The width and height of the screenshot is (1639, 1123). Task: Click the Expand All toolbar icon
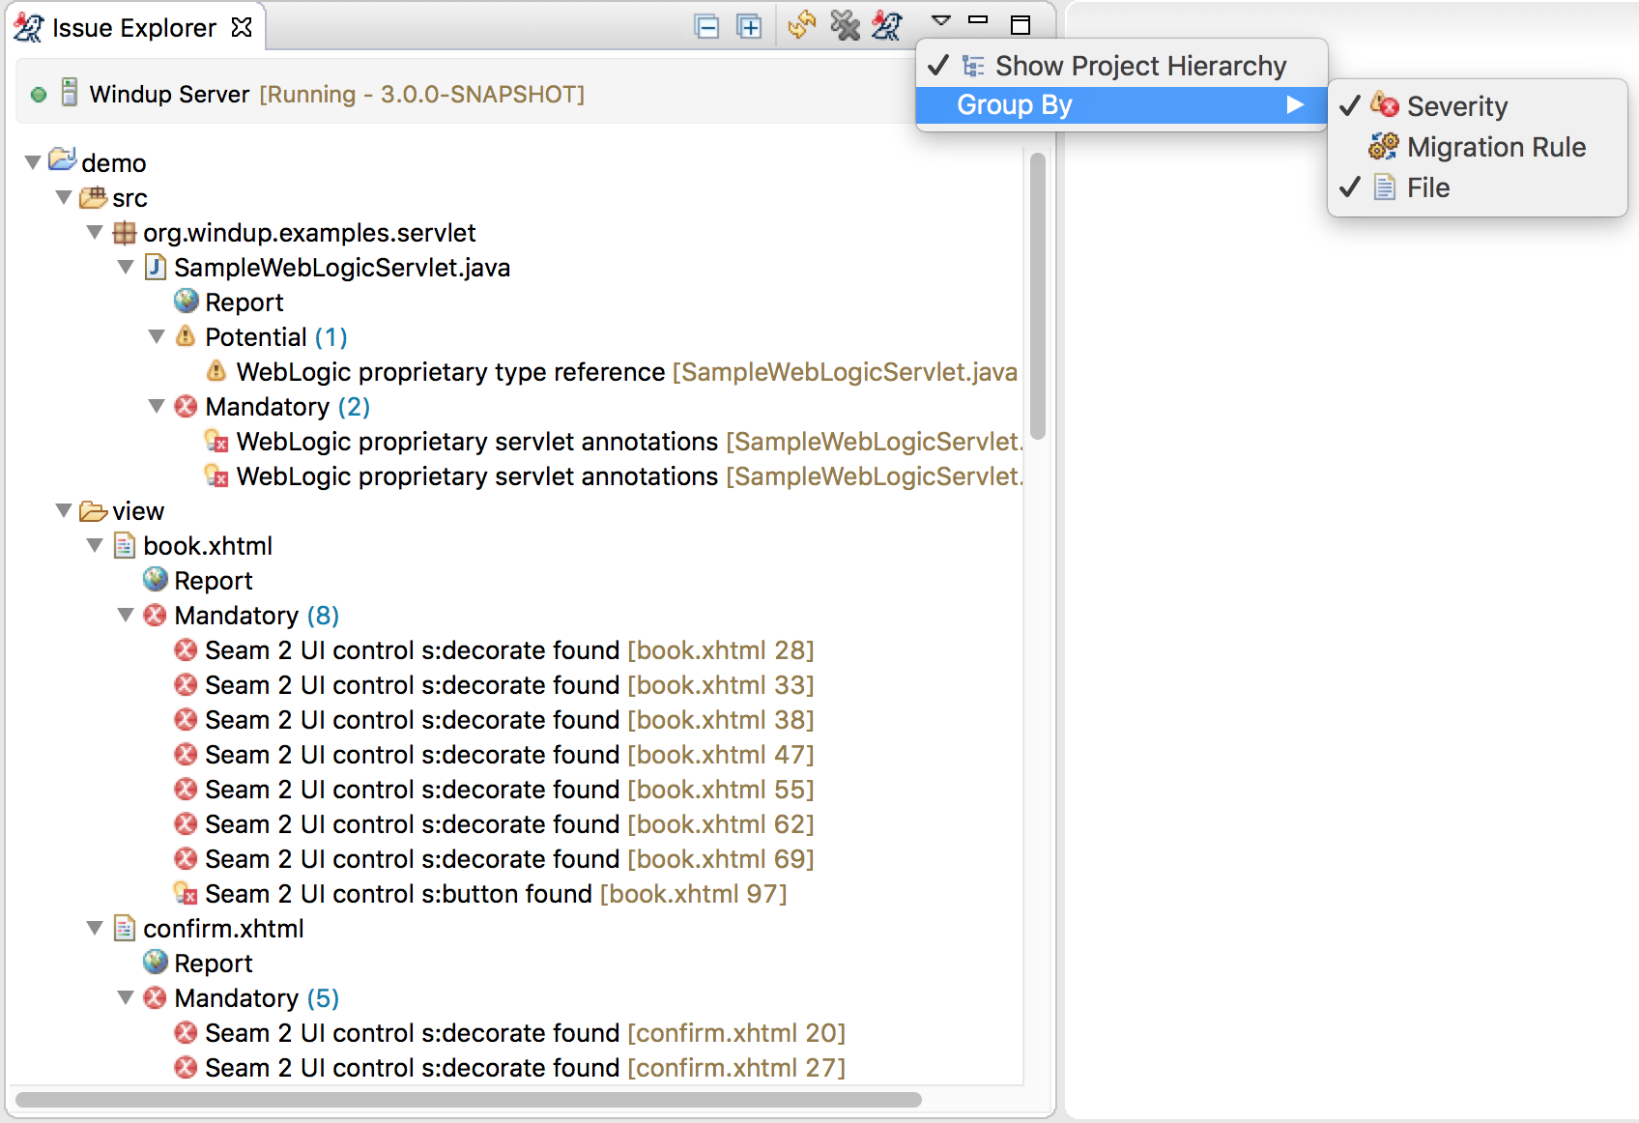click(749, 26)
